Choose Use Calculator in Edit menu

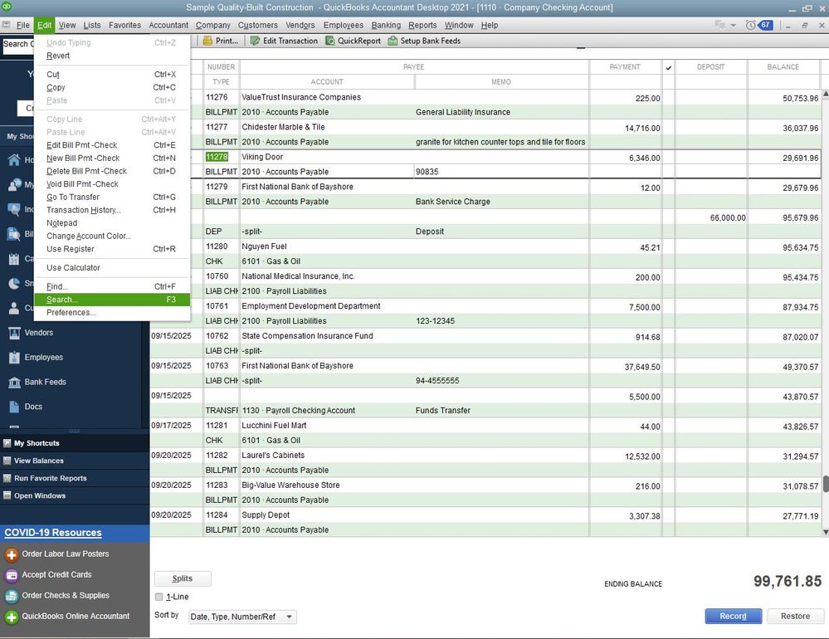tap(111, 267)
